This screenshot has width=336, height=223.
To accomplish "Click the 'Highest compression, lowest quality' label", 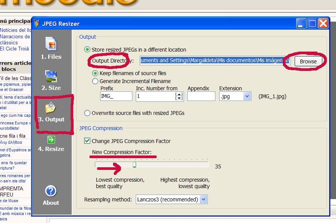I will pos(185,183).
